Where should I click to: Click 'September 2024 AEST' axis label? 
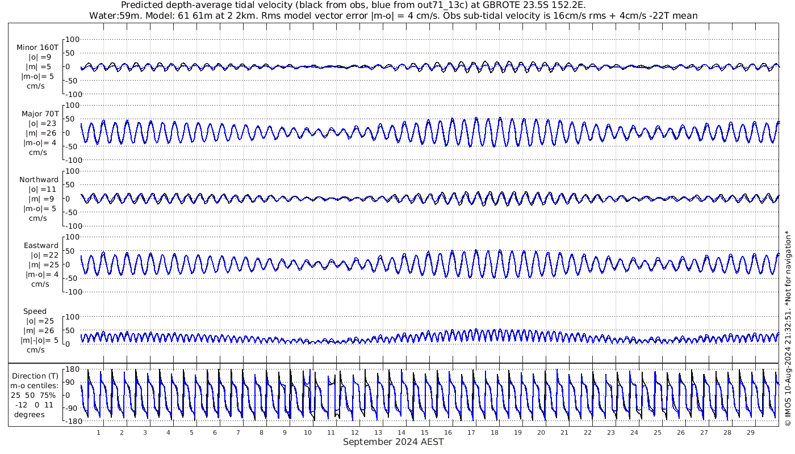click(393, 442)
